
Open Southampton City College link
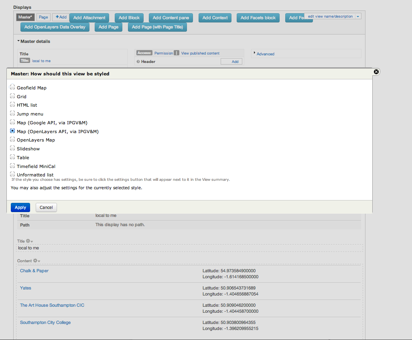pyautogui.click(x=45, y=322)
